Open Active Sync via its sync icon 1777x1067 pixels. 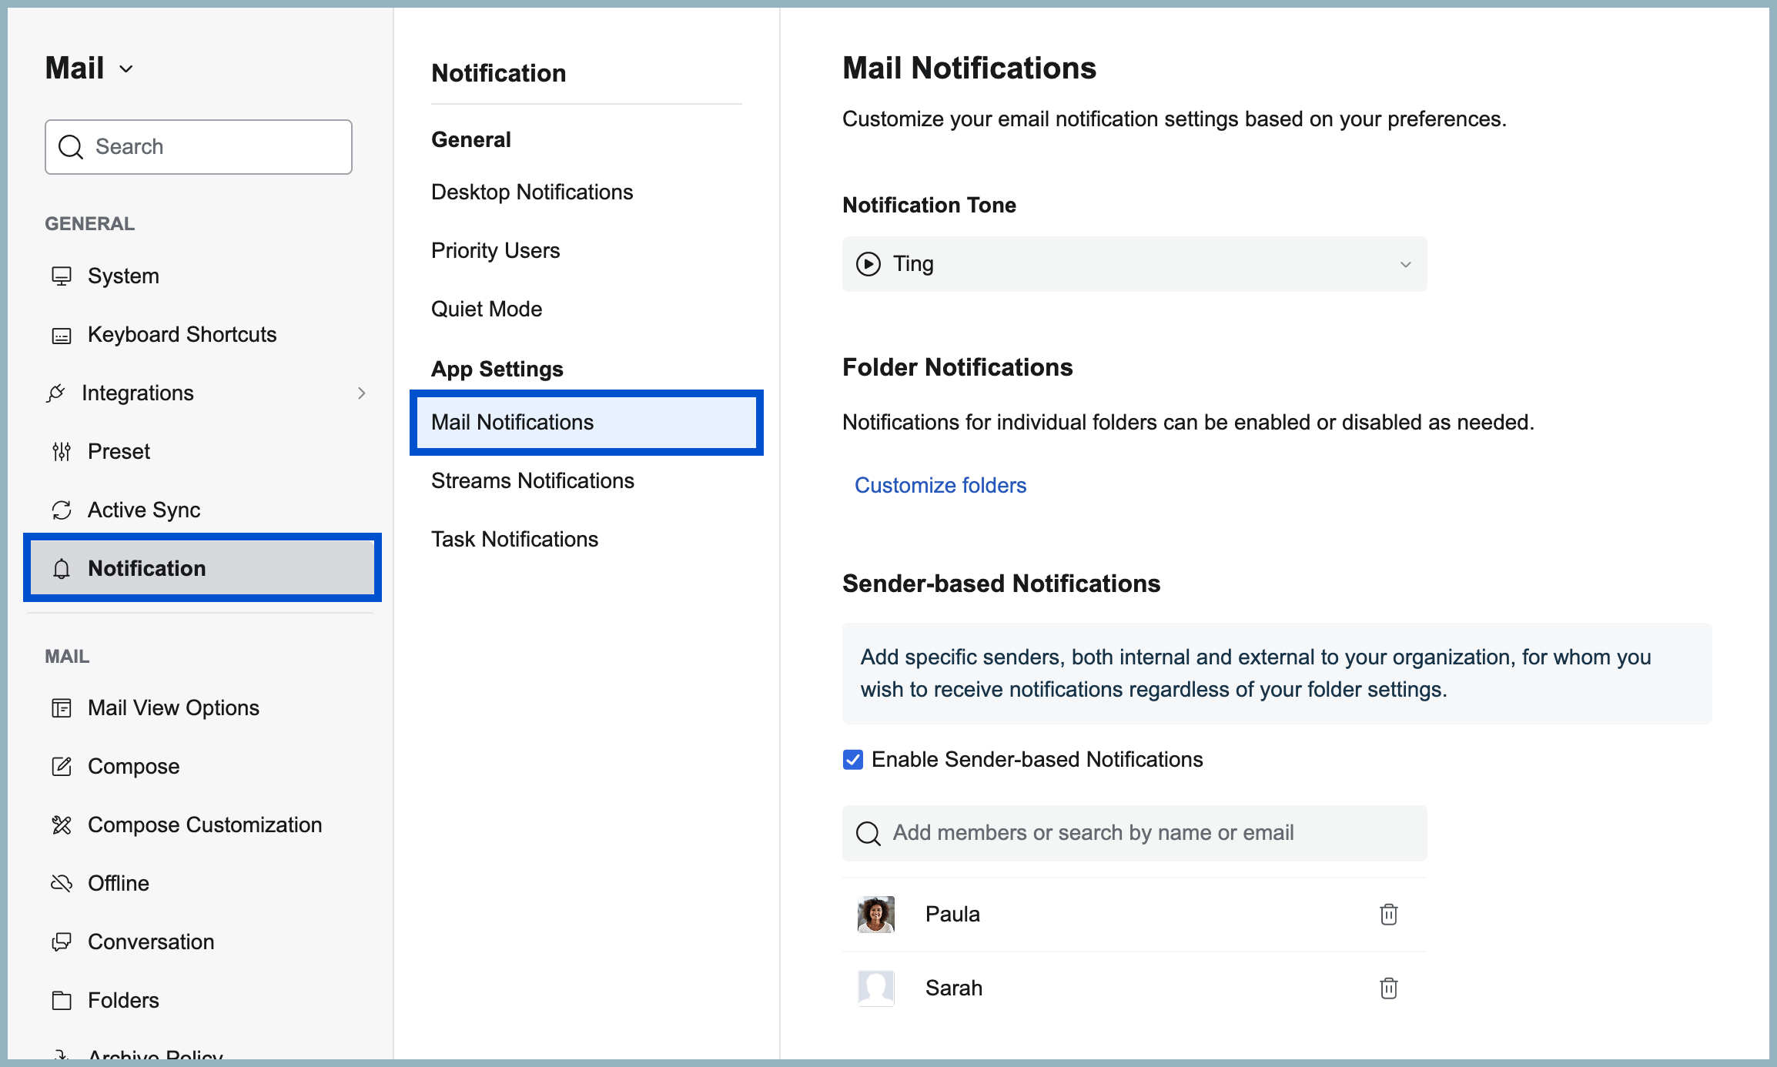pyautogui.click(x=62, y=510)
